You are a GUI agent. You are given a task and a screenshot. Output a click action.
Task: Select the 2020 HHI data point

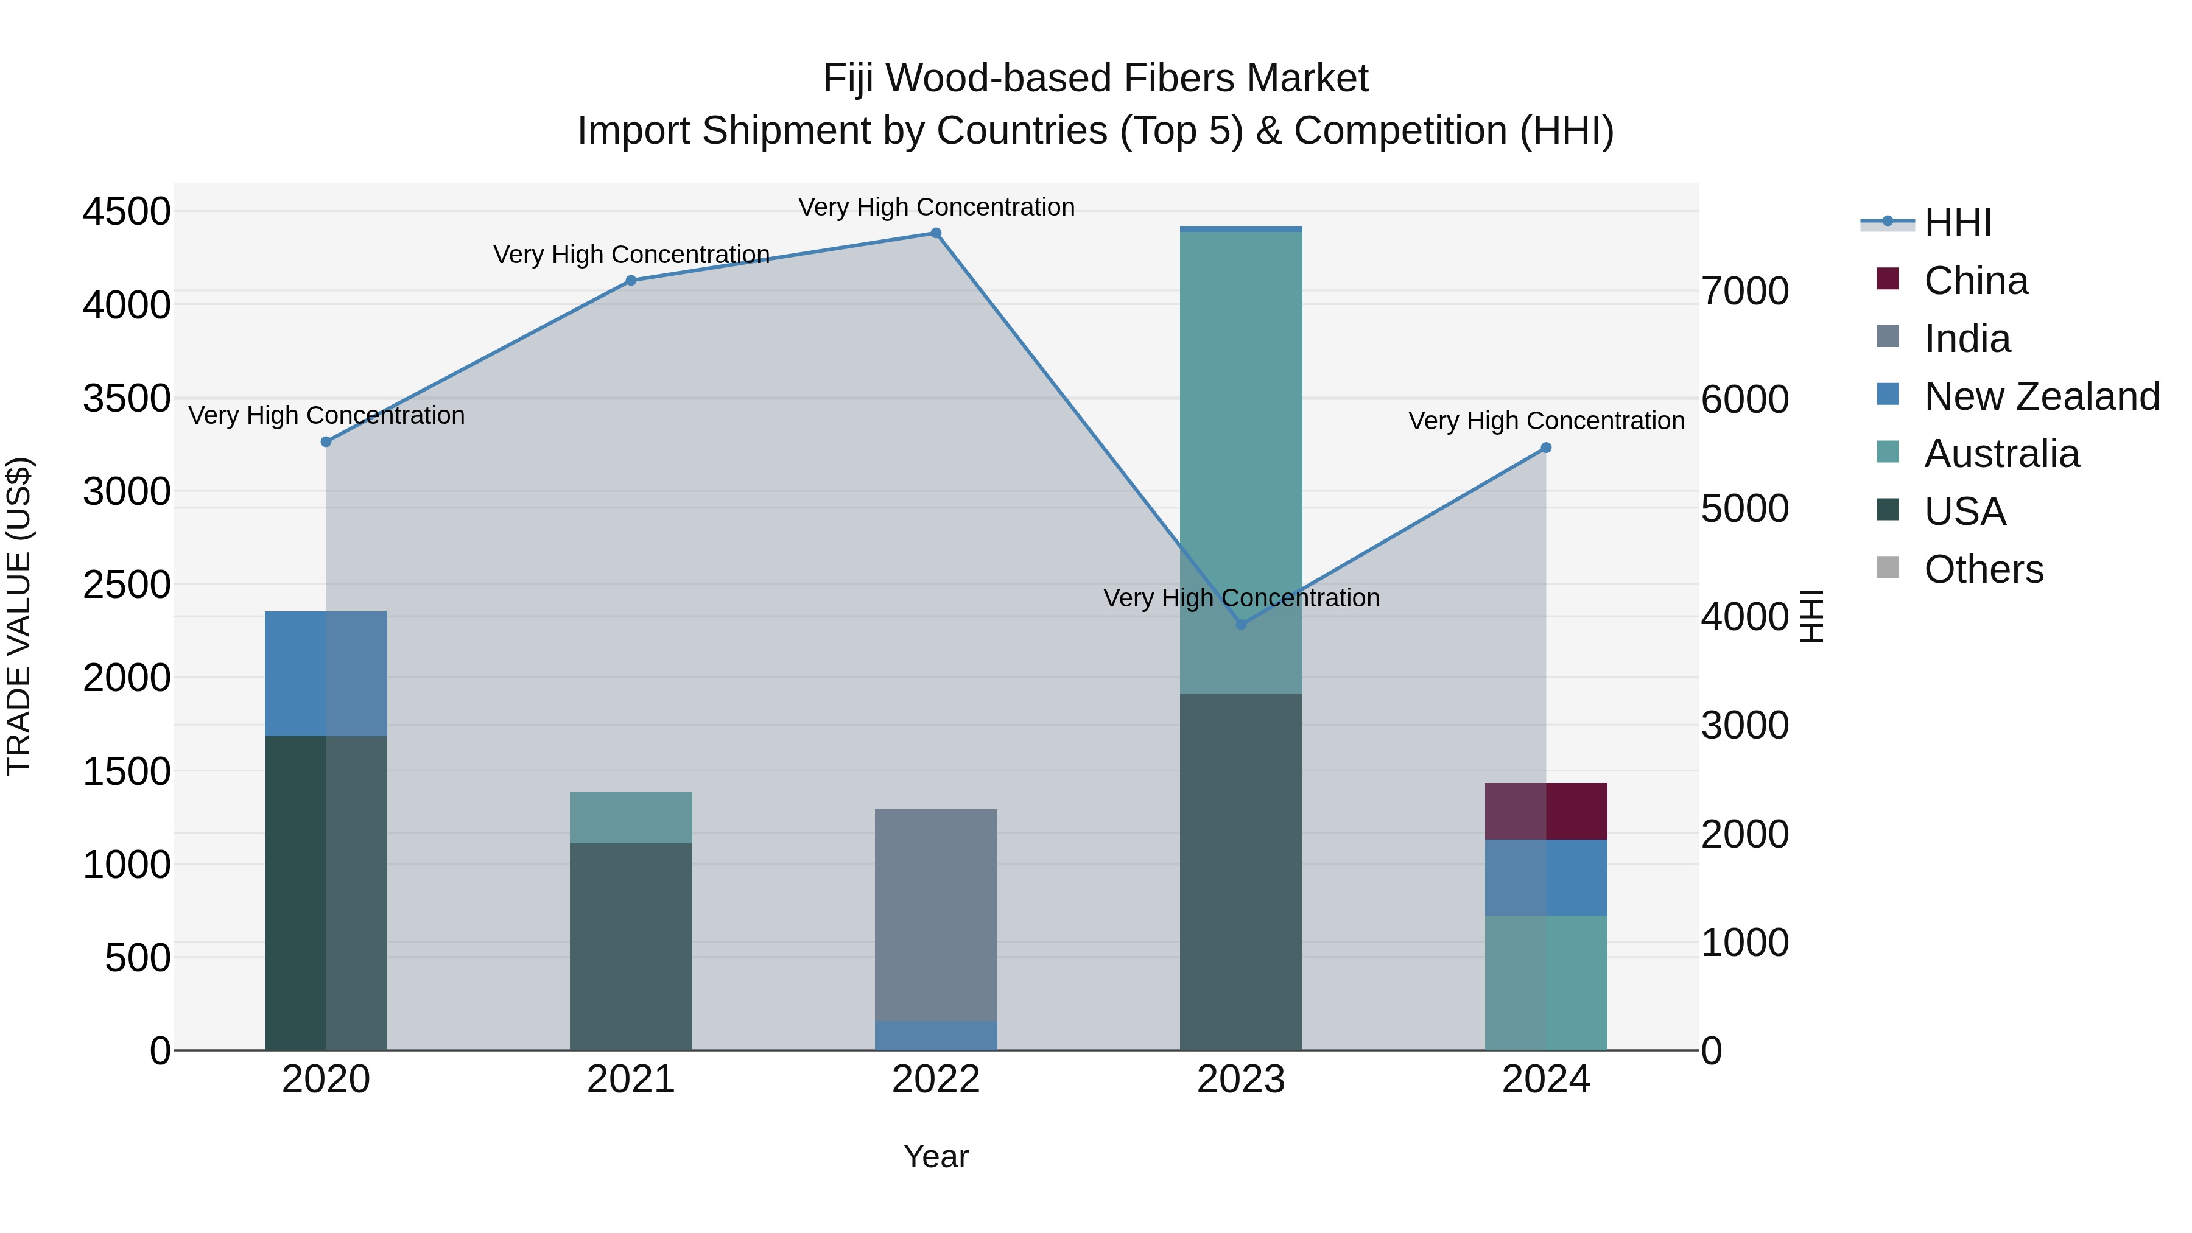pyautogui.click(x=326, y=441)
